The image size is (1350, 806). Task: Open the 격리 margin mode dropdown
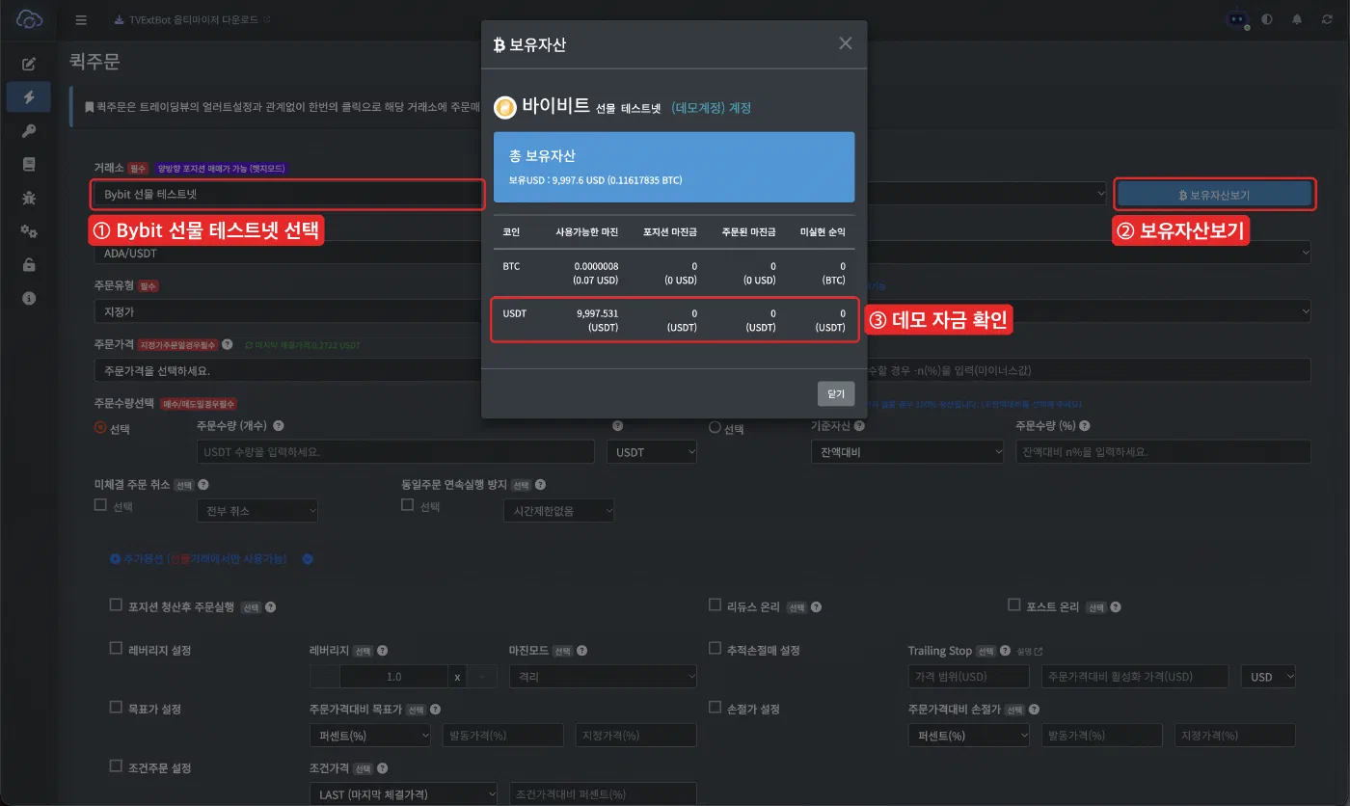pyautogui.click(x=603, y=677)
